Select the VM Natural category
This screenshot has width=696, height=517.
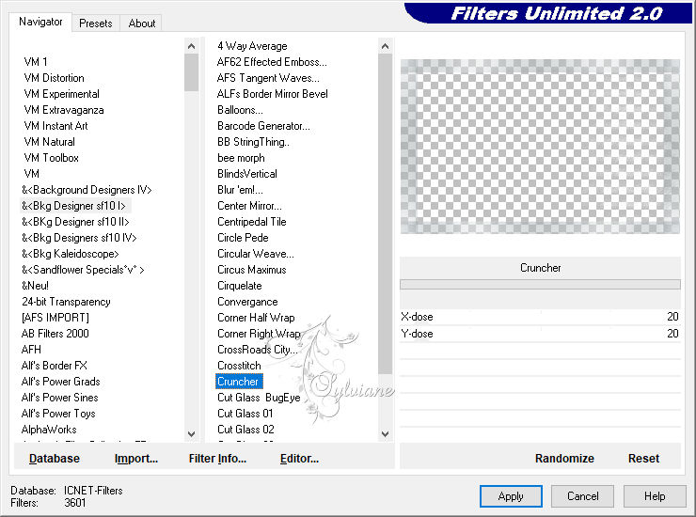[50, 142]
